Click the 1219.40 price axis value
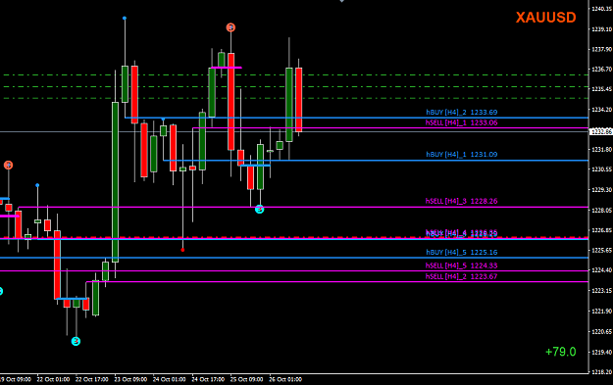This screenshot has height=385, width=613. point(602,353)
